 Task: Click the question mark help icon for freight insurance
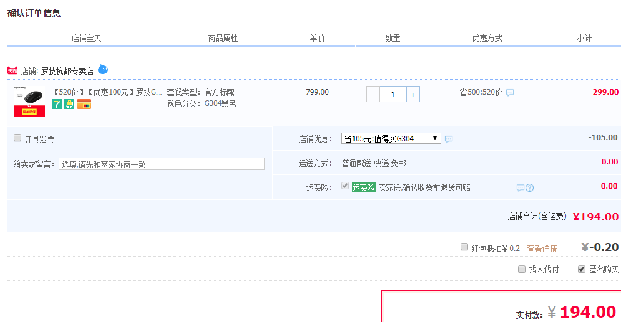pos(529,187)
